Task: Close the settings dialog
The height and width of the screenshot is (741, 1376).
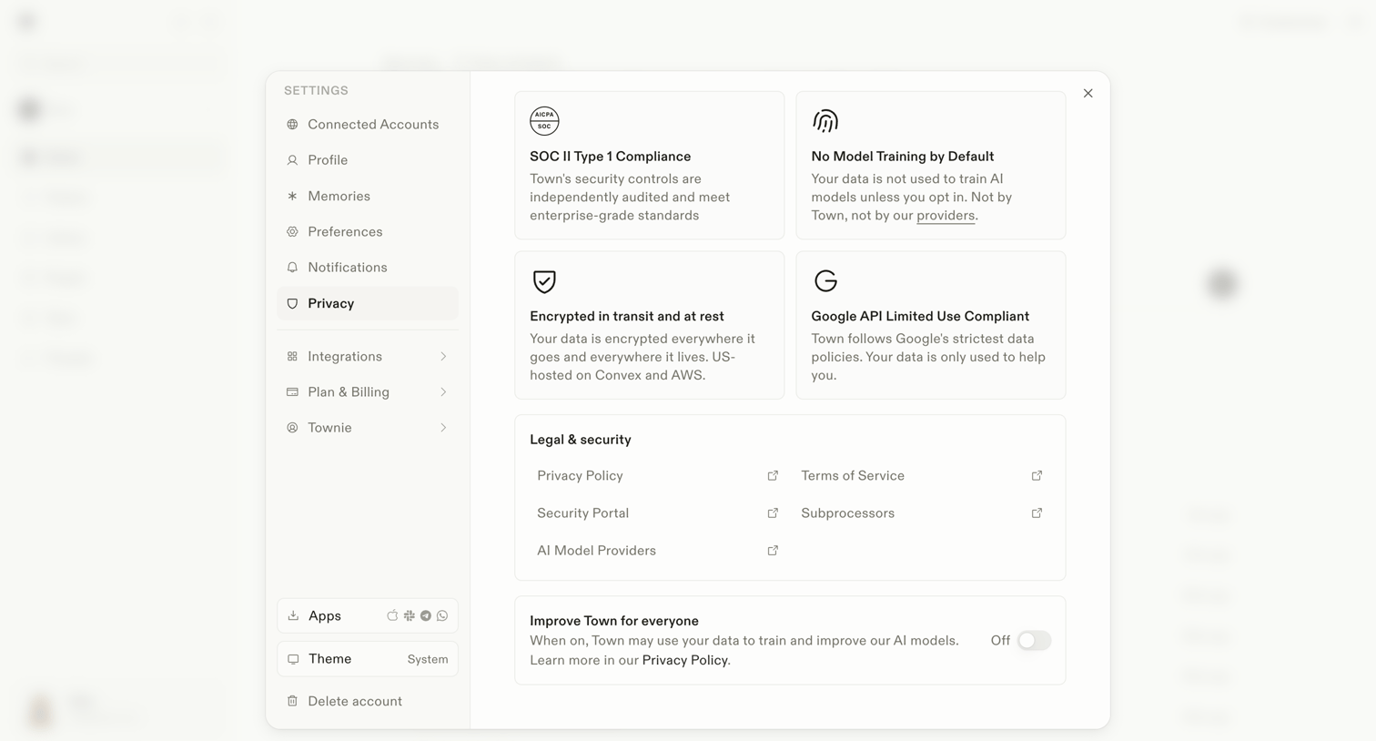Action: pyautogui.click(x=1088, y=94)
